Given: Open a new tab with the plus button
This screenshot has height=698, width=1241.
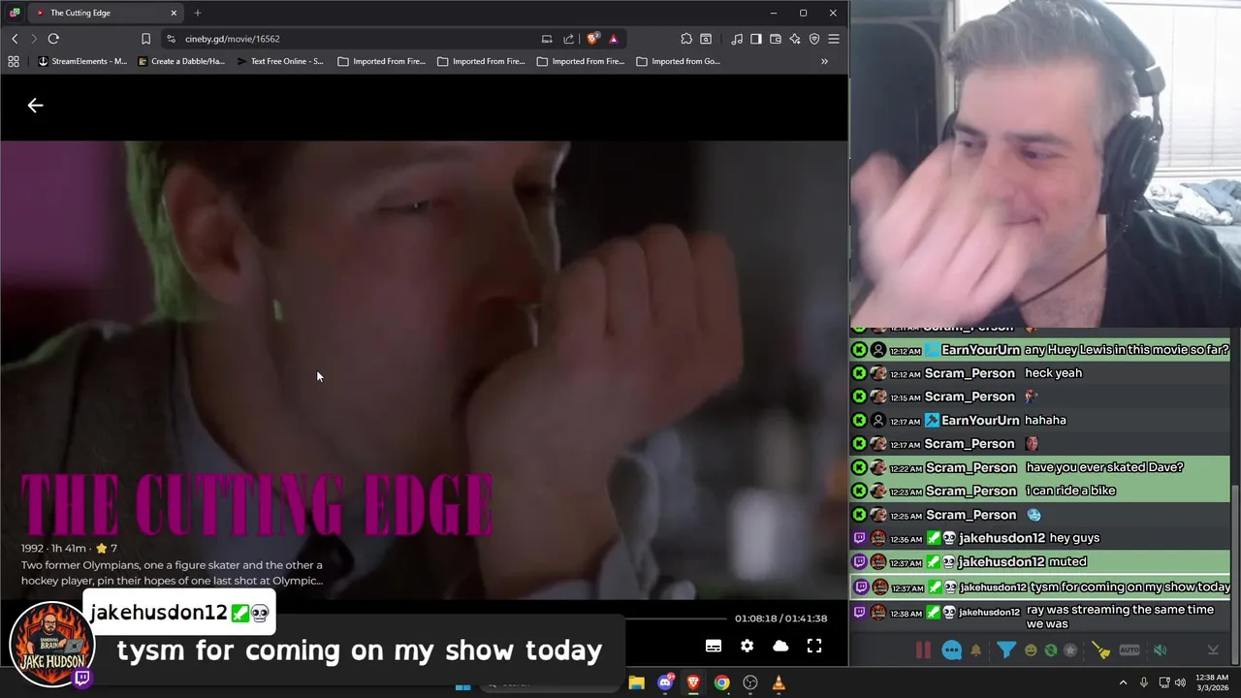Looking at the screenshot, I should click(198, 13).
